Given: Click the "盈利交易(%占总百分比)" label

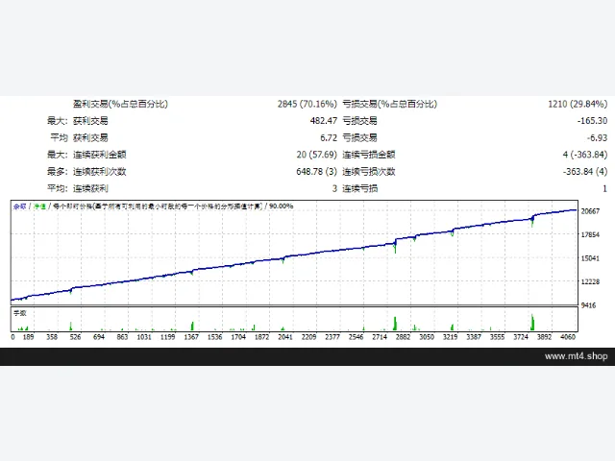Looking at the screenshot, I should pos(120,104).
